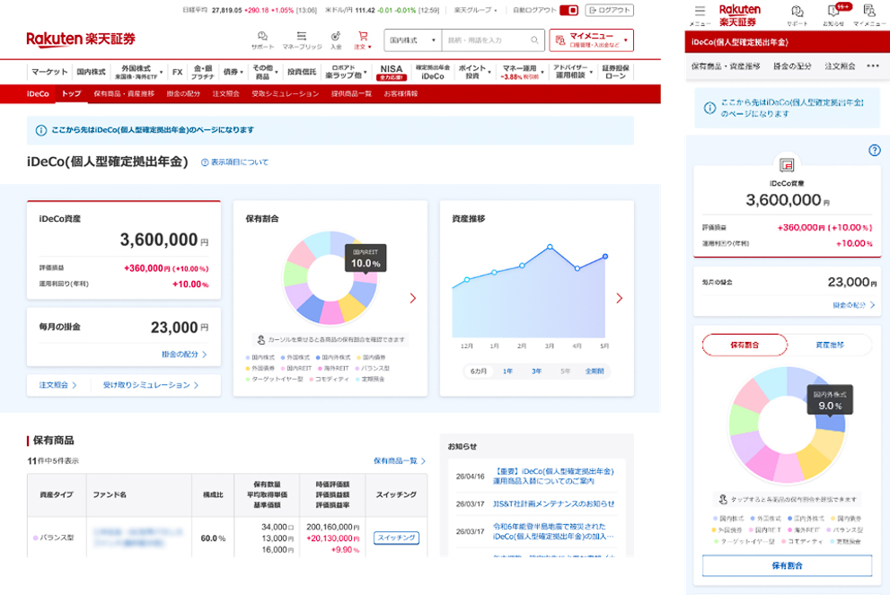
Task: Click the Rakuten 楽天証券 logo in the desktop header
Action: click(x=81, y=39)
